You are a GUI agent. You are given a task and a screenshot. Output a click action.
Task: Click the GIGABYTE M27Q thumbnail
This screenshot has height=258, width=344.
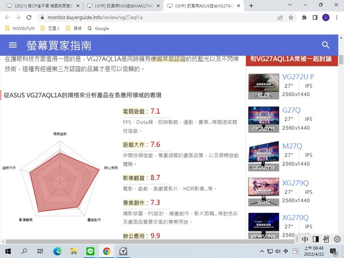263,156
